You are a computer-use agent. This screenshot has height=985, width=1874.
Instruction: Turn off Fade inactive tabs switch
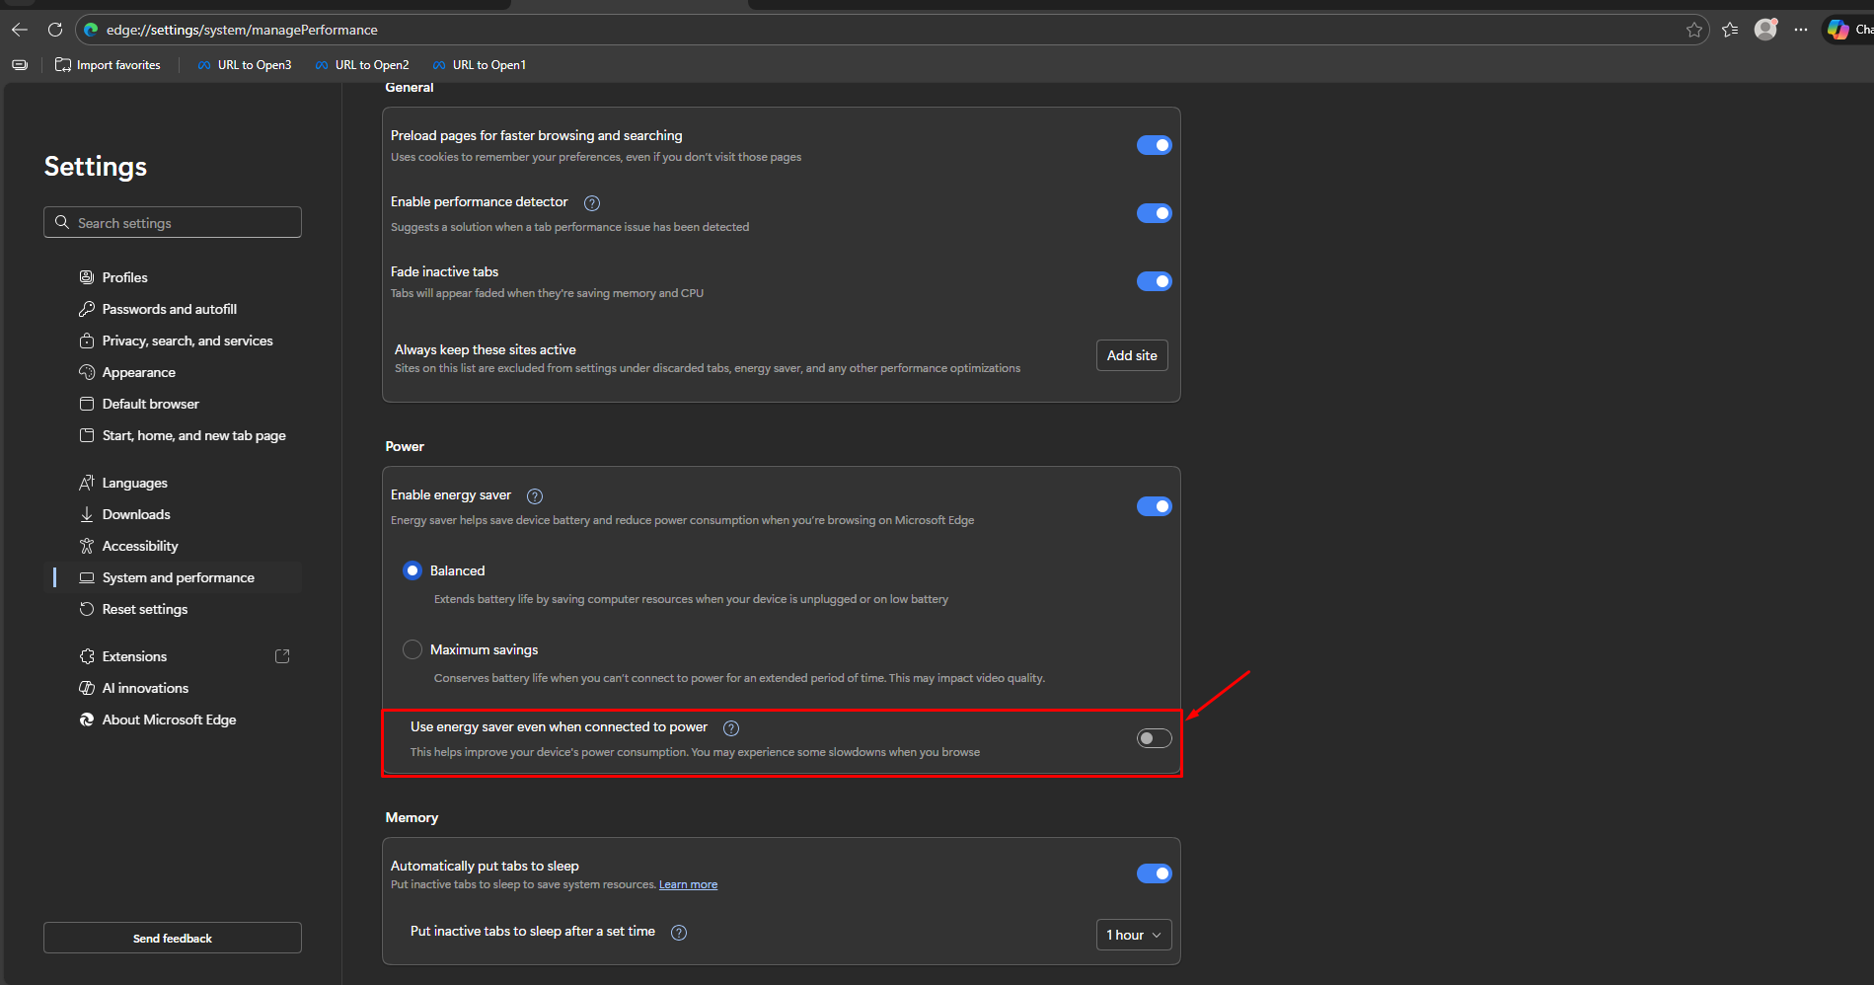pos(1154,281)
